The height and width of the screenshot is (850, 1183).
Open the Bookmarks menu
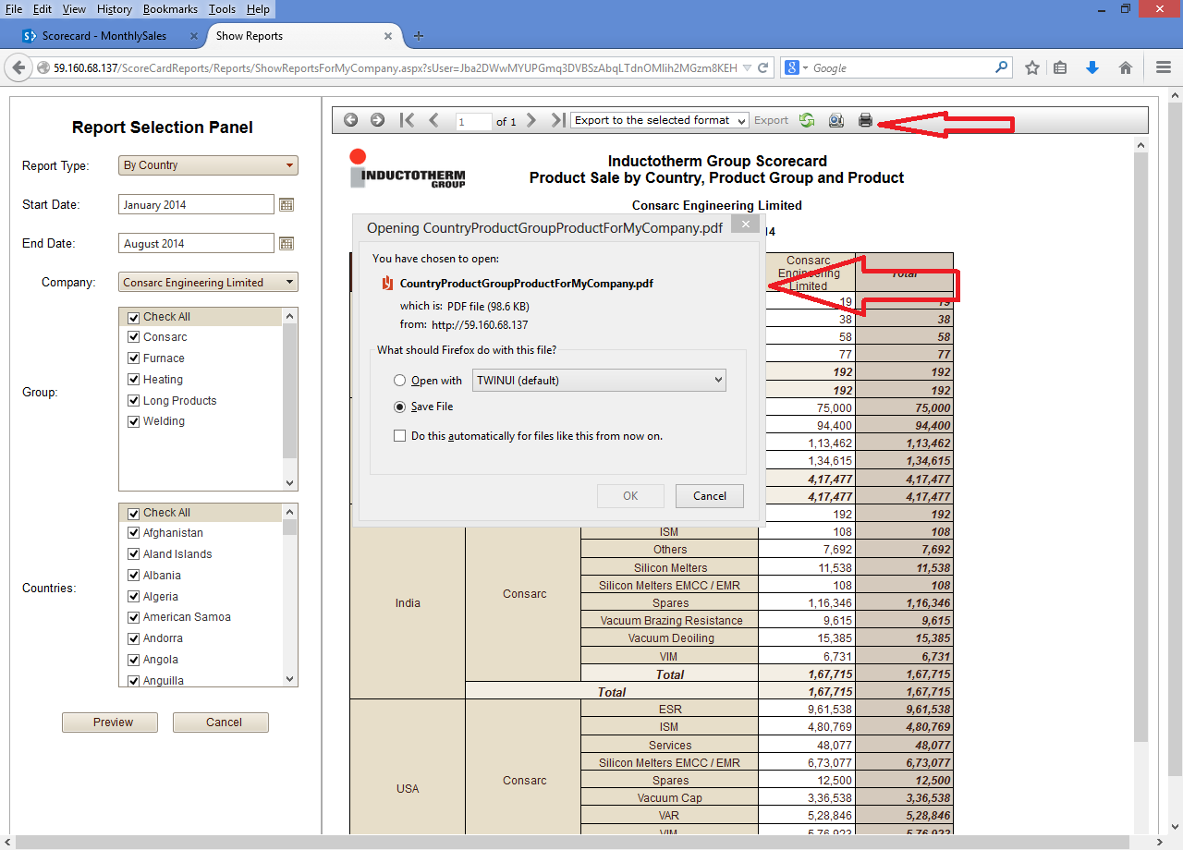pos(171,8)
